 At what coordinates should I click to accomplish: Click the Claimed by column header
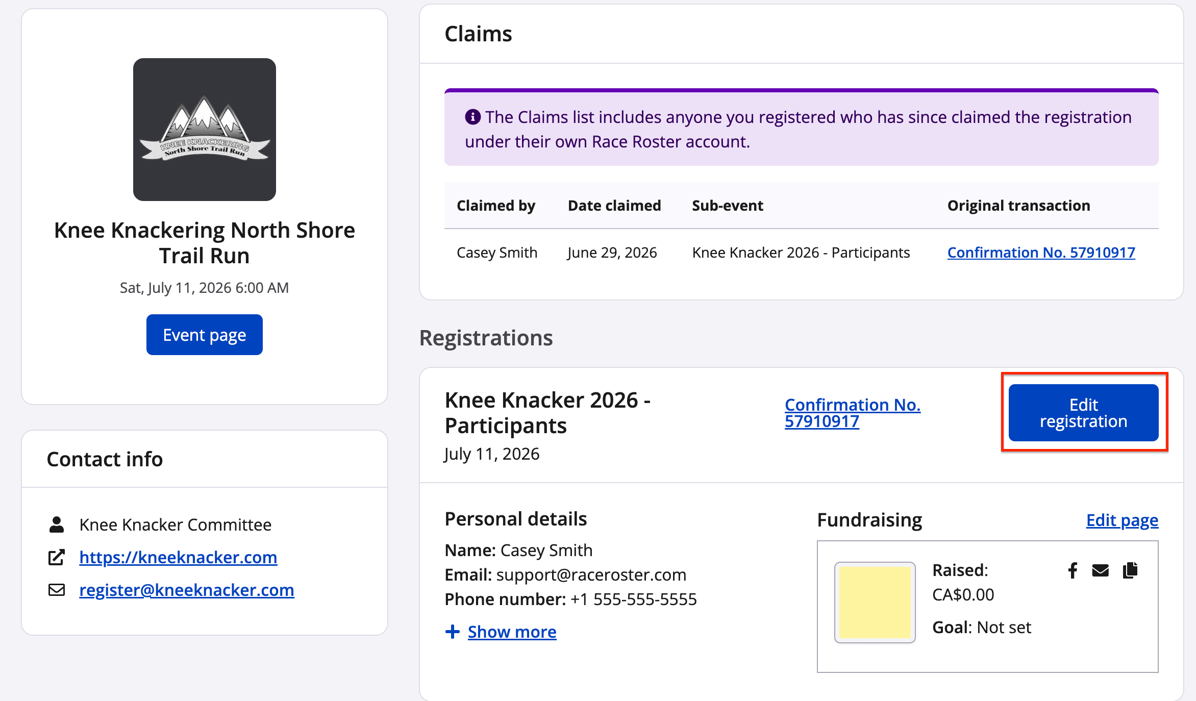496,206
